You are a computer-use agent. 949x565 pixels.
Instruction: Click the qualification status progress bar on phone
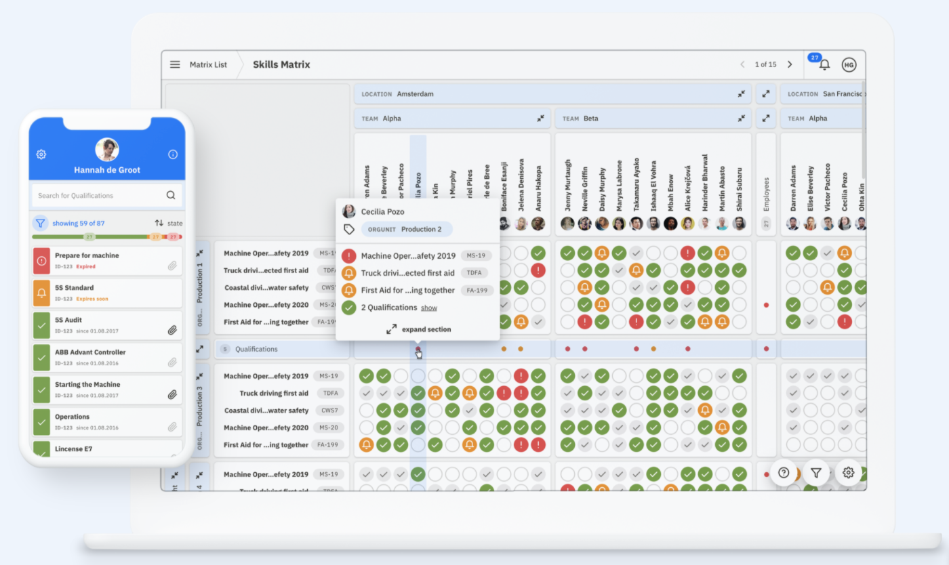(106, 237)
